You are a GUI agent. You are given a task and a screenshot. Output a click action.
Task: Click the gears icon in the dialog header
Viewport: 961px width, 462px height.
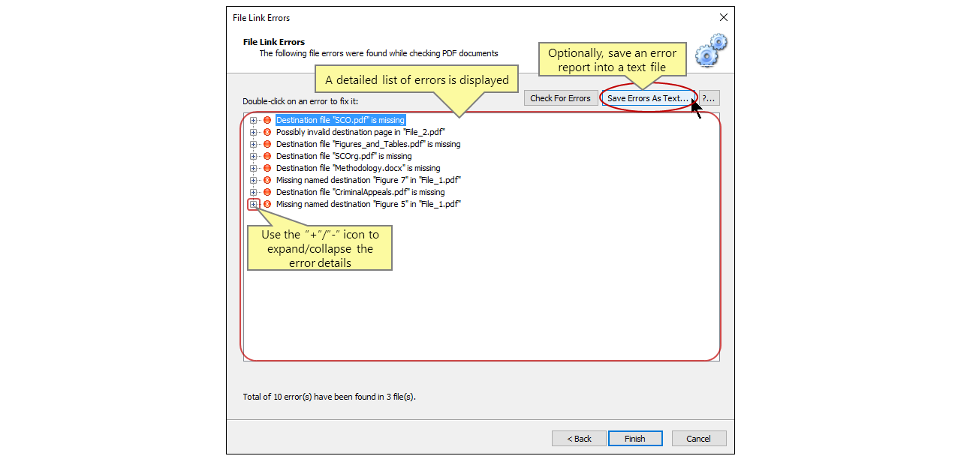click(x=709, y=50)
